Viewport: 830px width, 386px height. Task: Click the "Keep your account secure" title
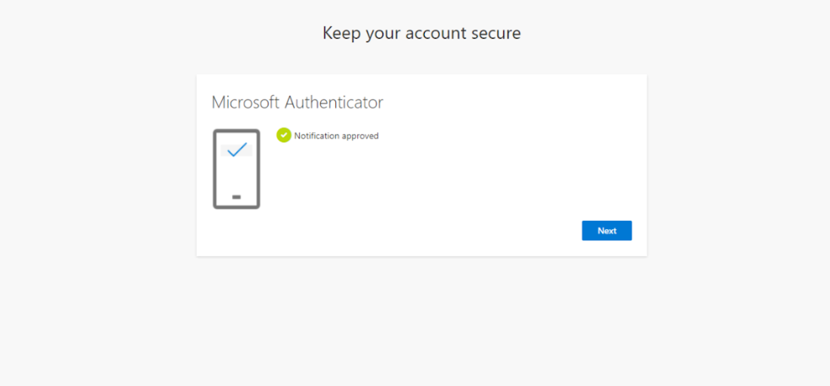(x=421, y=34)
